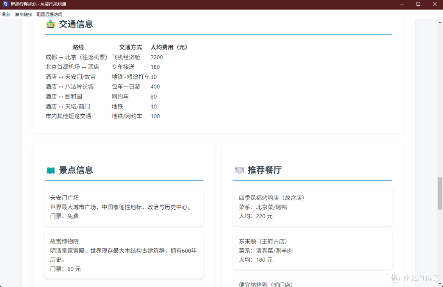Image resolution: width=443 pixels, height=287 pixels.
Task: Click the 2200 cost value
Action: [x=157, y=57]
